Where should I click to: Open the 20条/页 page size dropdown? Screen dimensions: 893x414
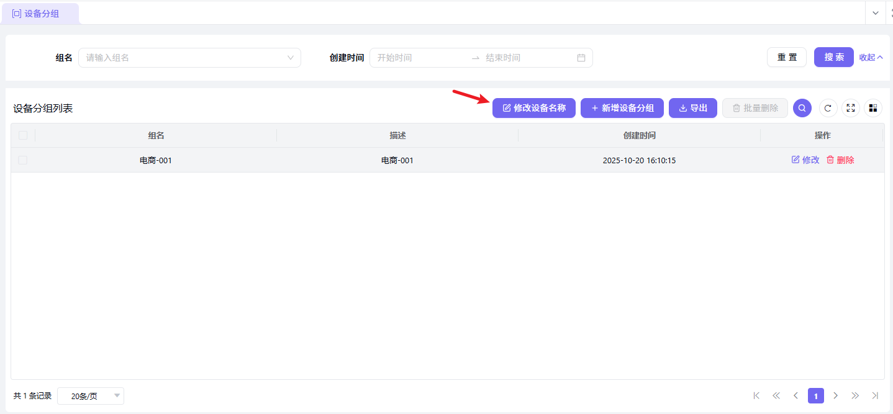pos(91,396)
